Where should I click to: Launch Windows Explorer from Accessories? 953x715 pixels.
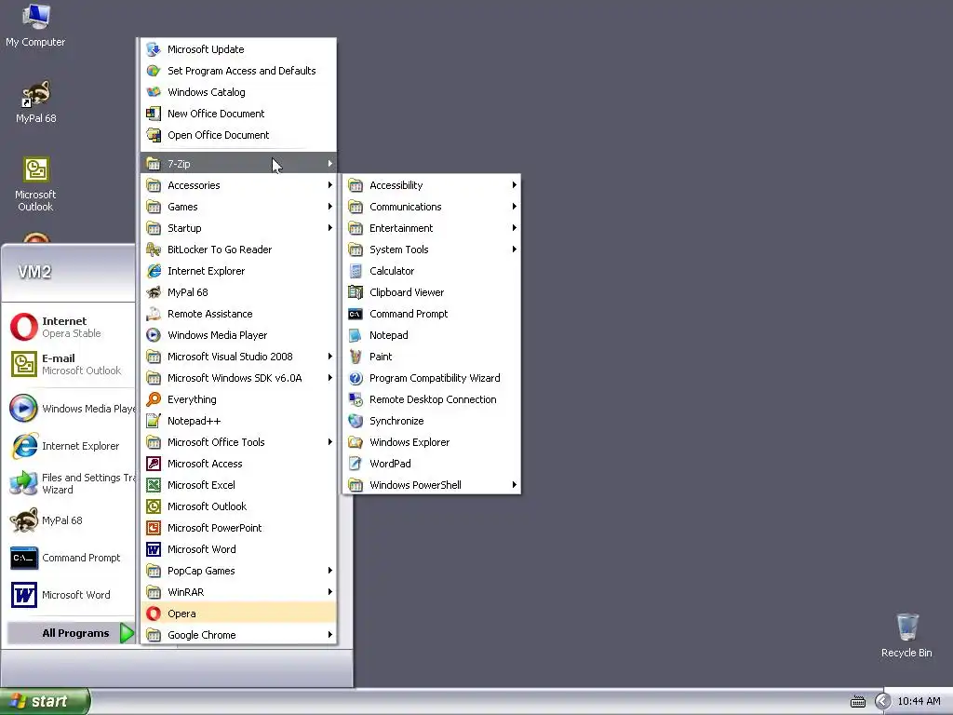pos(432,442)
